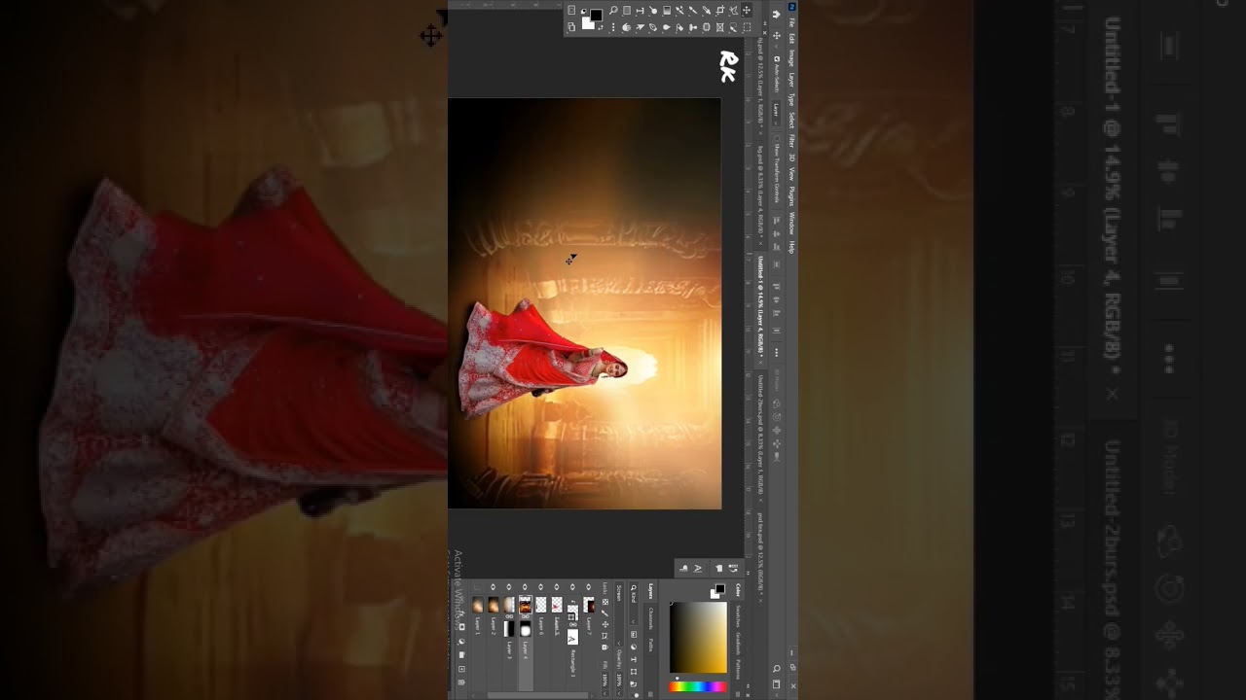This screenshot has width=1246, height=700.
Task: Select the Move tool in the toolbar
Action: [747, 10]
